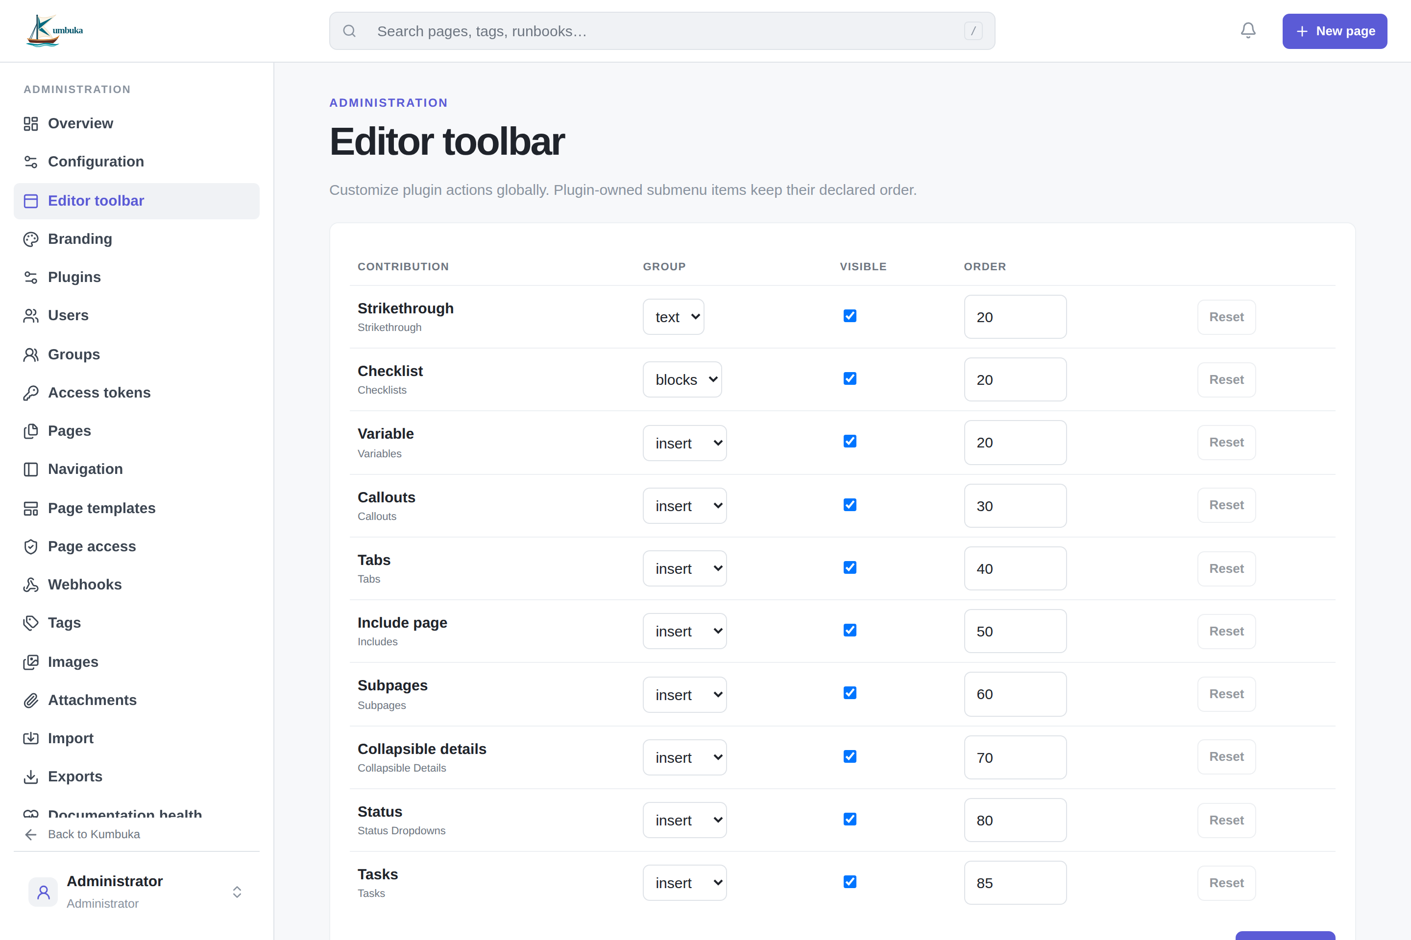This screenshot has height=940, width=1411.
Task: Click the New page button
Action: point(1335,31)
